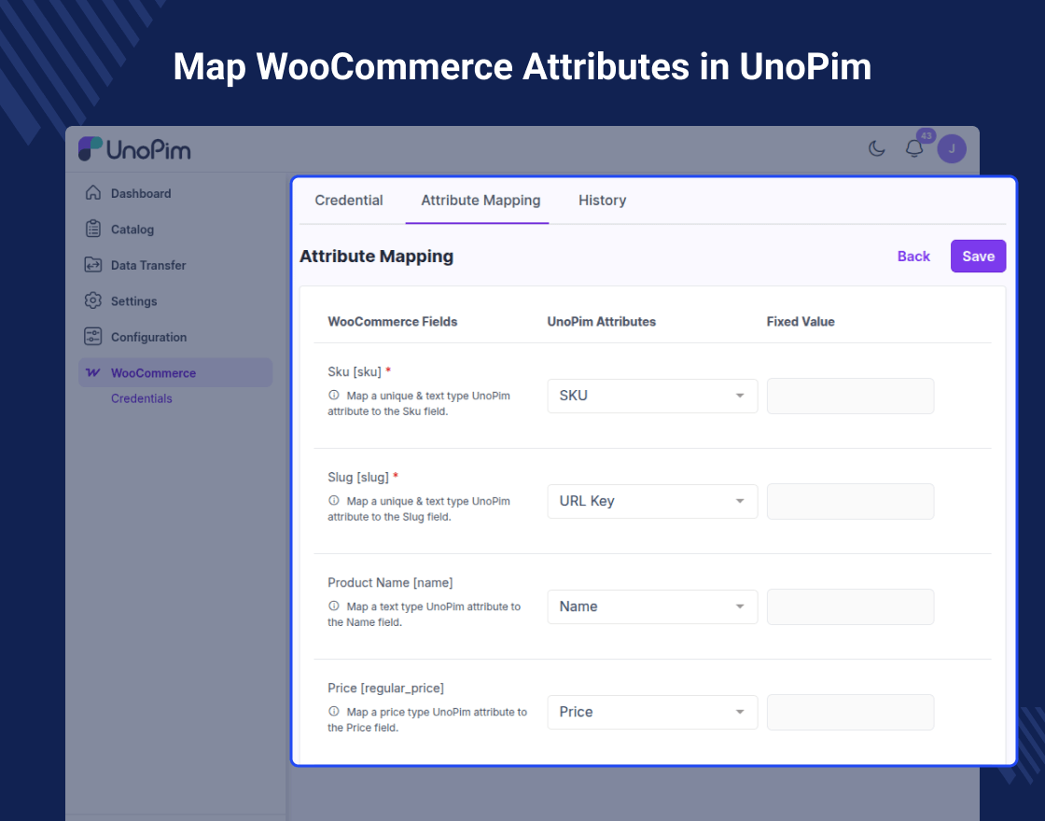Screen dimensions: 1045x821
Task: Click the Product Name [name] label
Action: [390, 582]
